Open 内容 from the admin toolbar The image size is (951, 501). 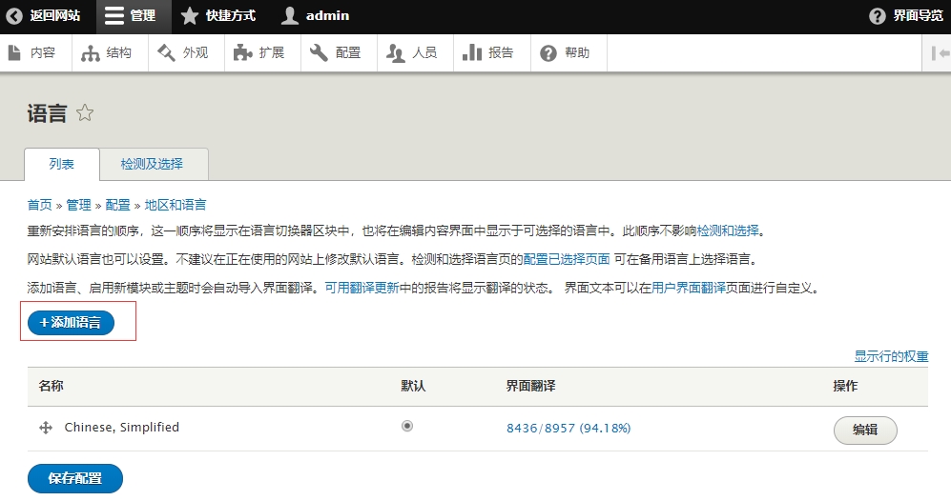pyautogui.click(x=32, y=53)
